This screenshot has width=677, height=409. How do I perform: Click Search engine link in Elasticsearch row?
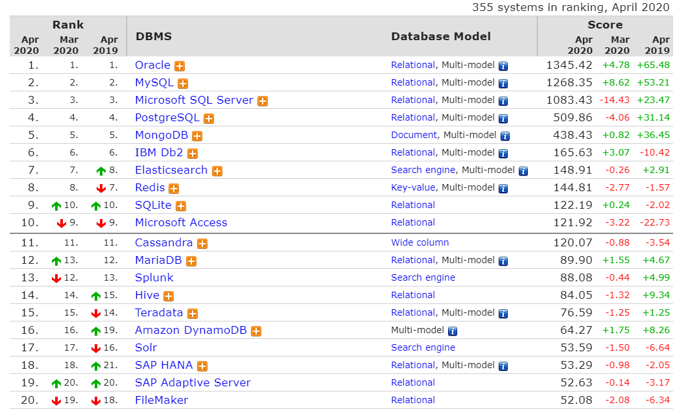pos(423,170)
